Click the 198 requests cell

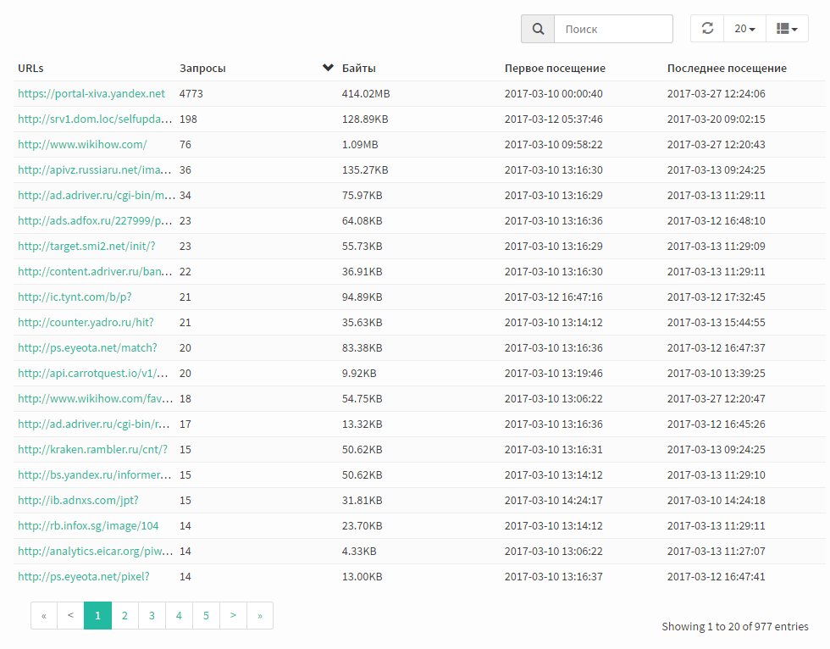coord(188,119)
